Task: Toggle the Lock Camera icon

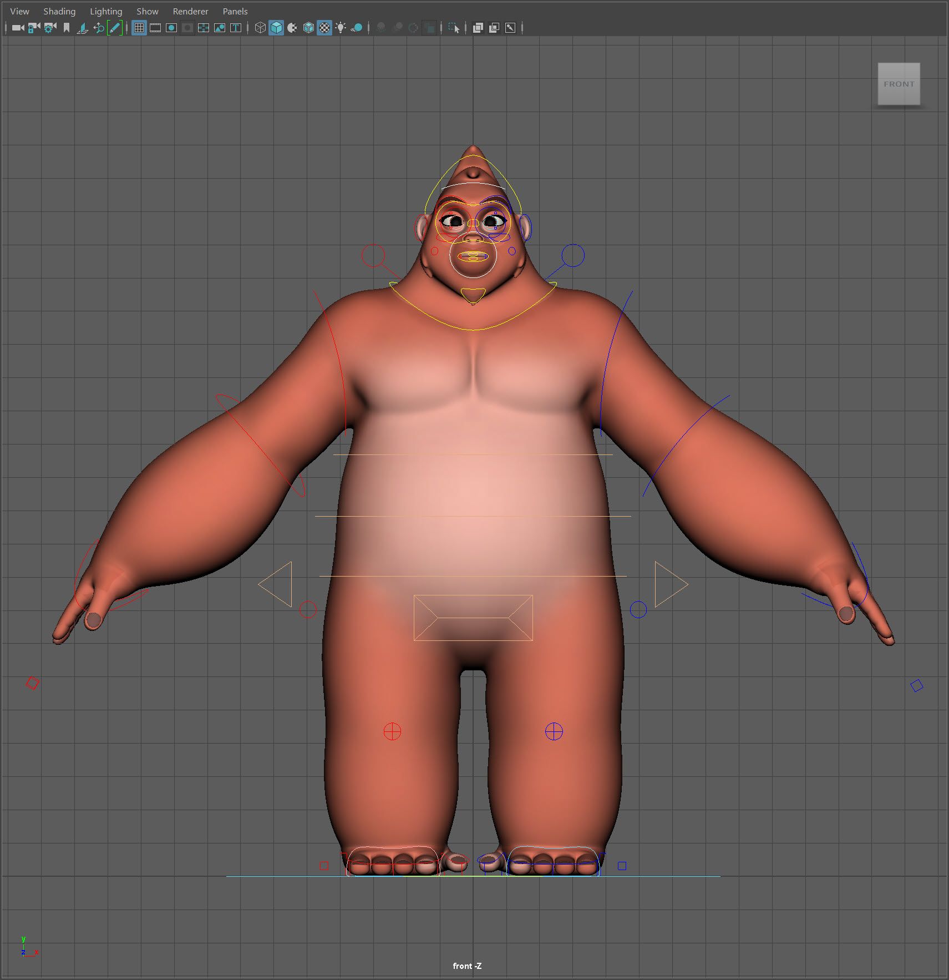Action: point(34,28)
